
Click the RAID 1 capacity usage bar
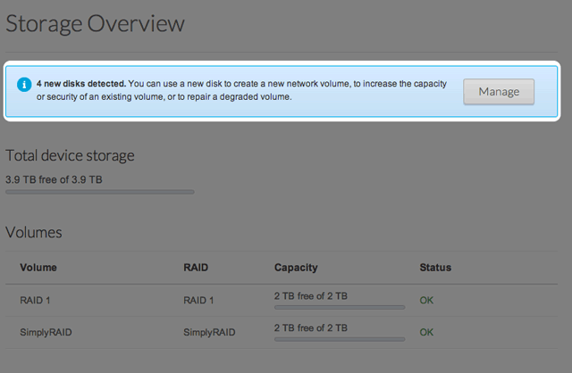tap(340, 307)
